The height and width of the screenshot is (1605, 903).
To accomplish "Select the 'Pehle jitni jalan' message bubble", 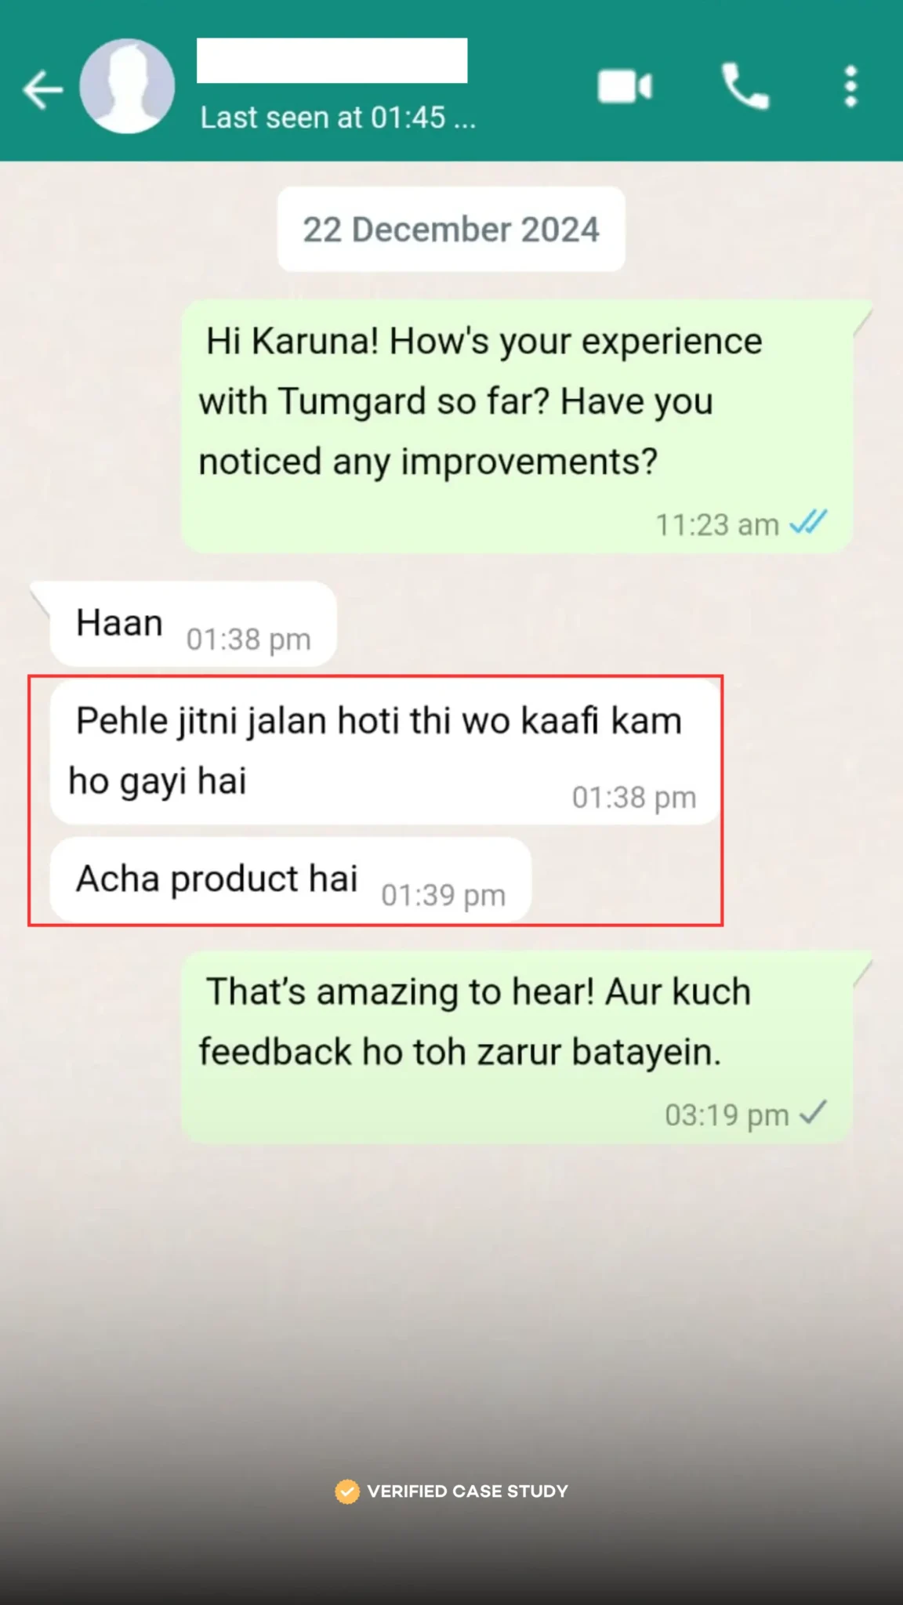I will 385,752.
